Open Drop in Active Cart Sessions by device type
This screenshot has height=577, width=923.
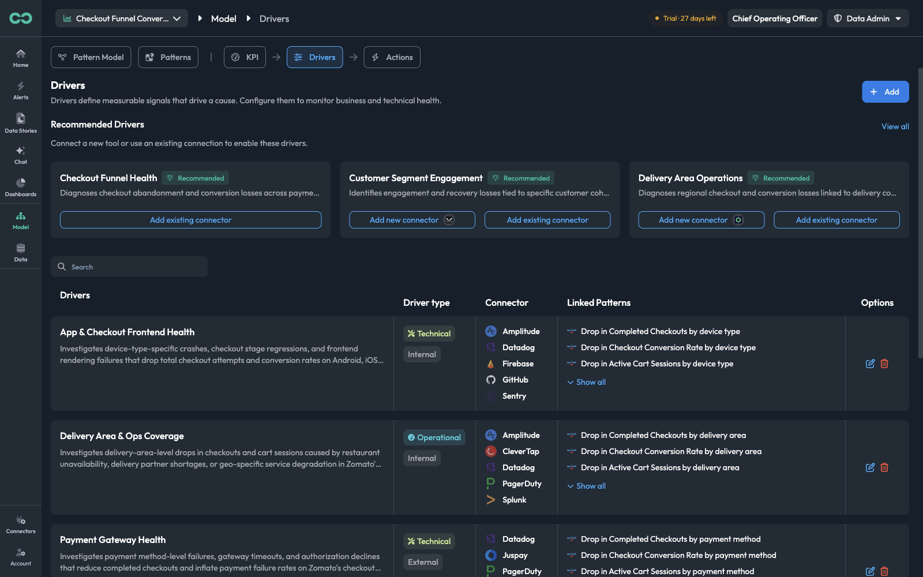click(x=657, y=364)
